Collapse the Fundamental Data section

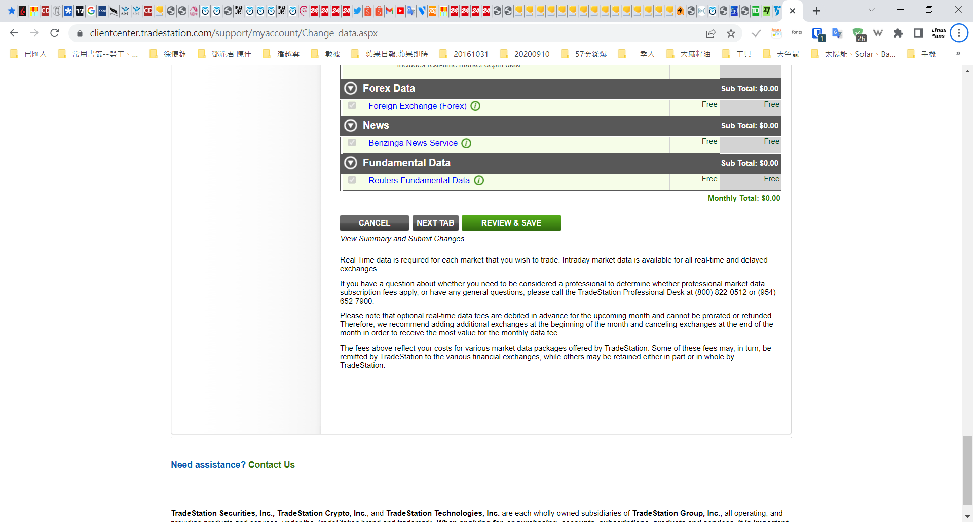click(351, 163)
